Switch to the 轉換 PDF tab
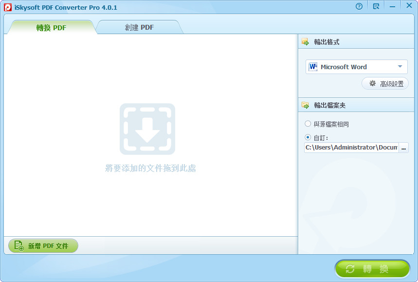This screenshot has width=418, height=282. 51,27
